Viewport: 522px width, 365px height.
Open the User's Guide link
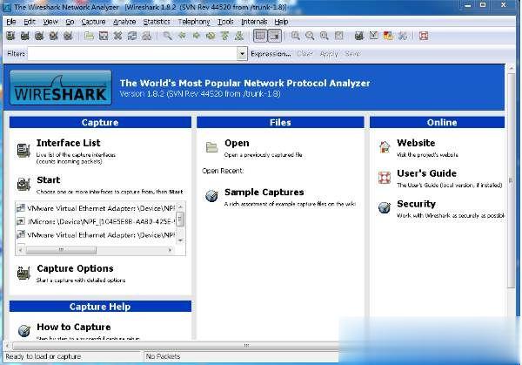pos(426,173)
